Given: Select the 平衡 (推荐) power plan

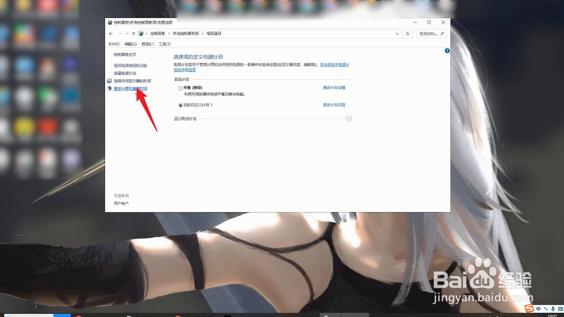Looking at the screenshot, I should click(x=180, y=88).
